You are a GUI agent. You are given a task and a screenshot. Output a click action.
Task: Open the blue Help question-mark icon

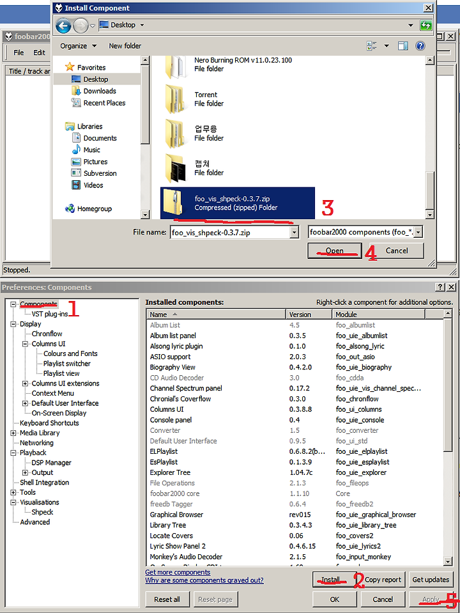tap(420, 46)
